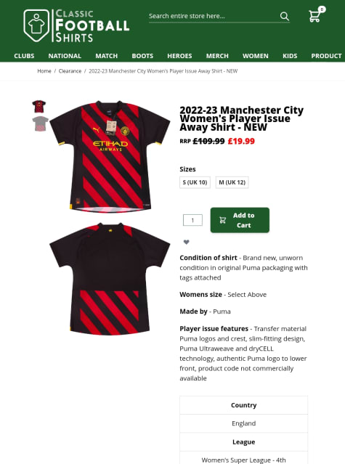The image size is (345, 464).
Task: Open the shopping cart icon
Action: coord(316,15)
